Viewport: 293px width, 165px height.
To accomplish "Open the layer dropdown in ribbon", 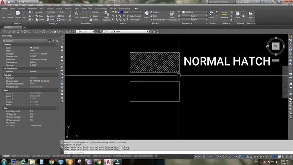I will (x=127, y=12).
